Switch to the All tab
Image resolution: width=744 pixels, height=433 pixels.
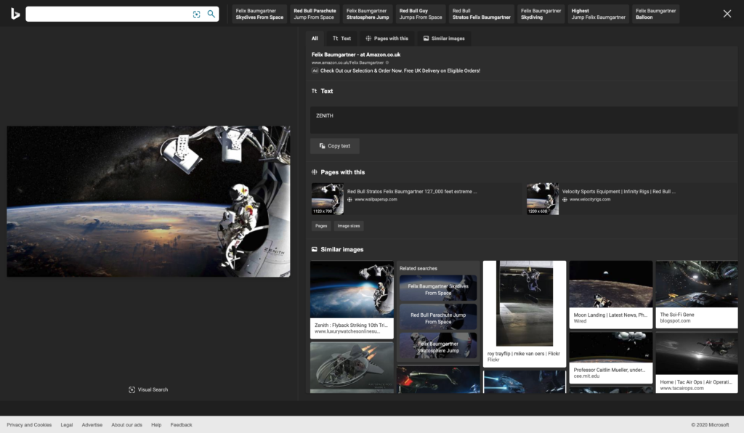point(315,39)
